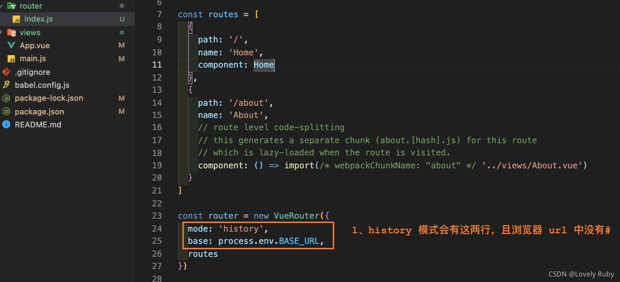Click 'router' variable on line 23
620x282 pixels.
coord(223,216)
